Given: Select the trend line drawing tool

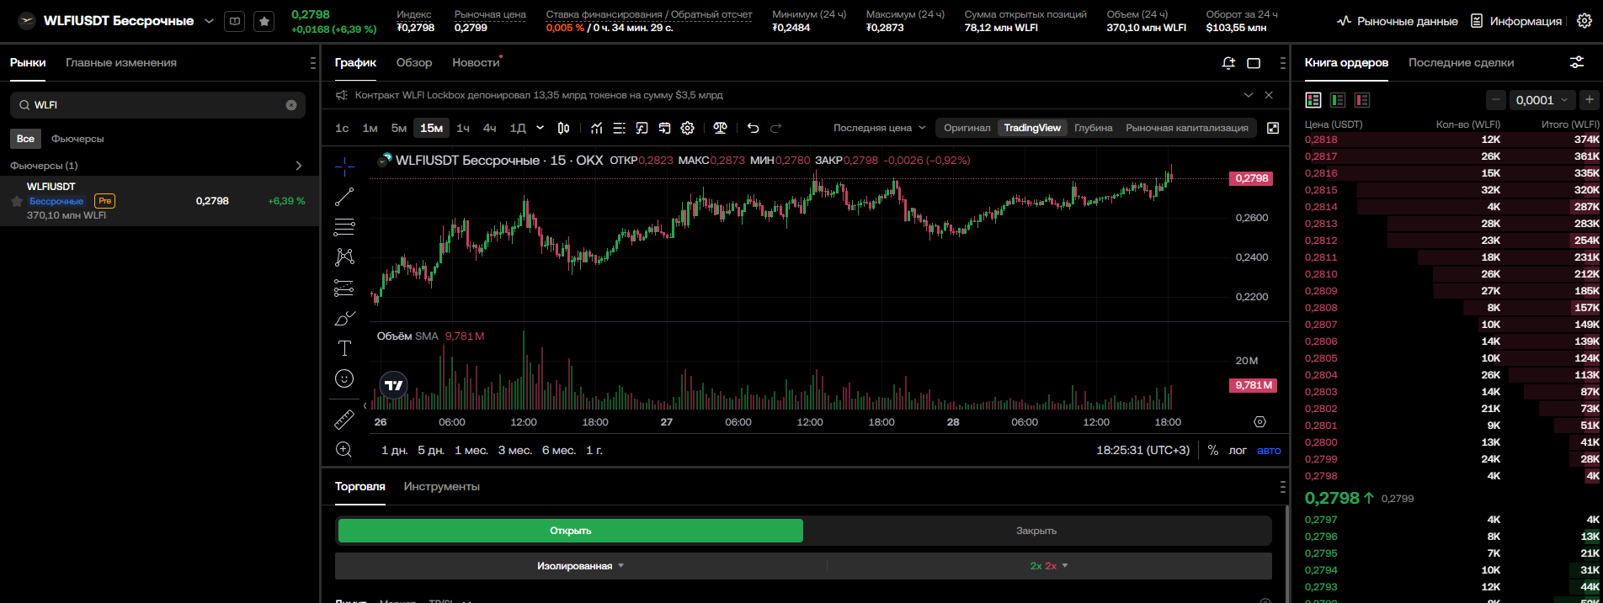Looking at the screenshot, I should pos(344,197).
